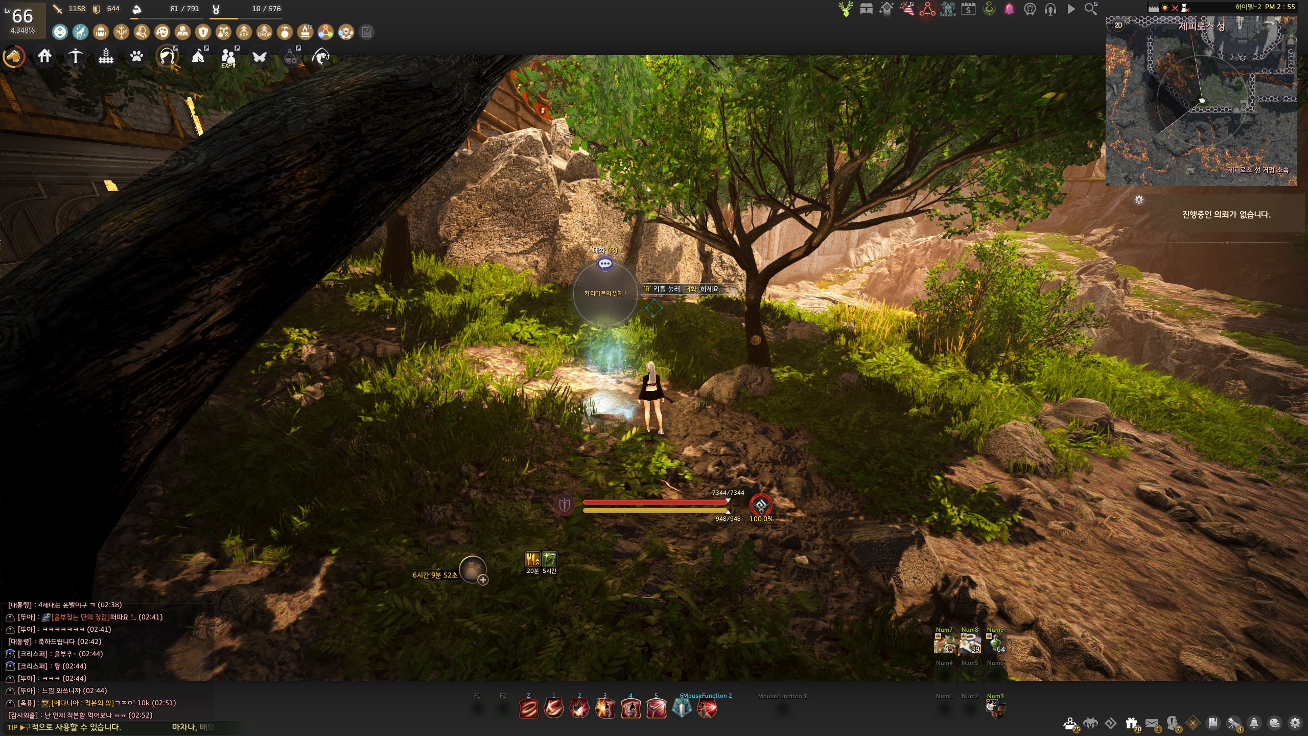Open the Solare arena icon
This screenshot has width=1308, height=736.
click(x=948, y=9)
